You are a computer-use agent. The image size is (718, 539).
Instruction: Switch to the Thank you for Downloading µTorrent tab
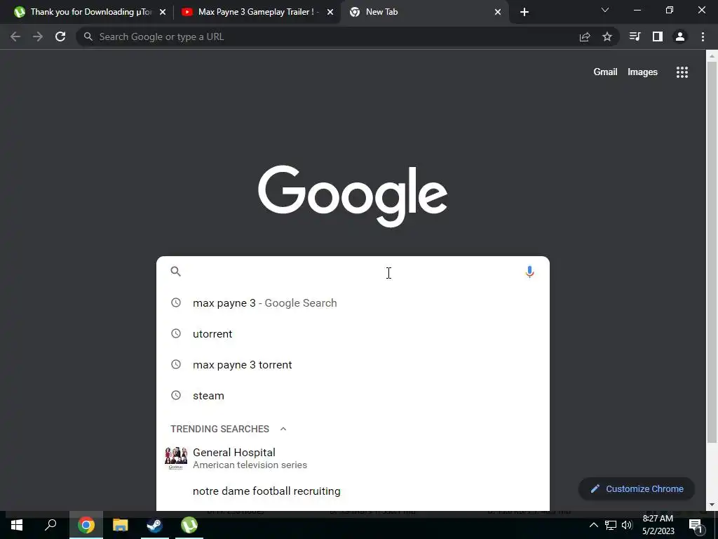coord(91,12)
